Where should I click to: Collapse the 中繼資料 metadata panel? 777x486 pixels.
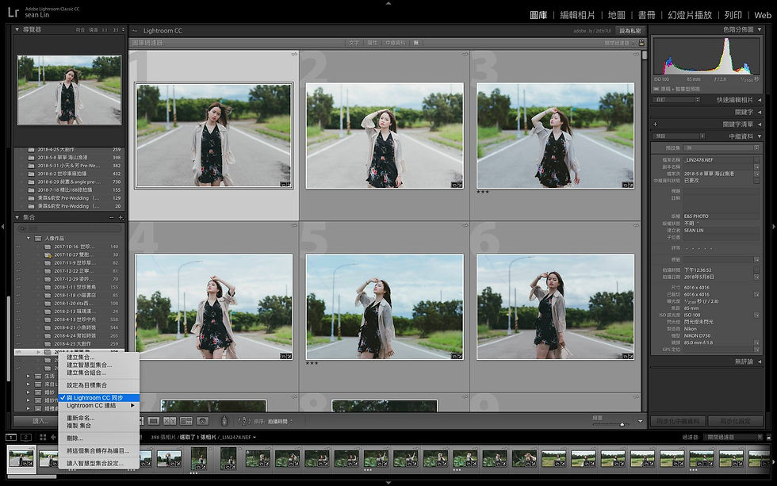pos(760,136)
